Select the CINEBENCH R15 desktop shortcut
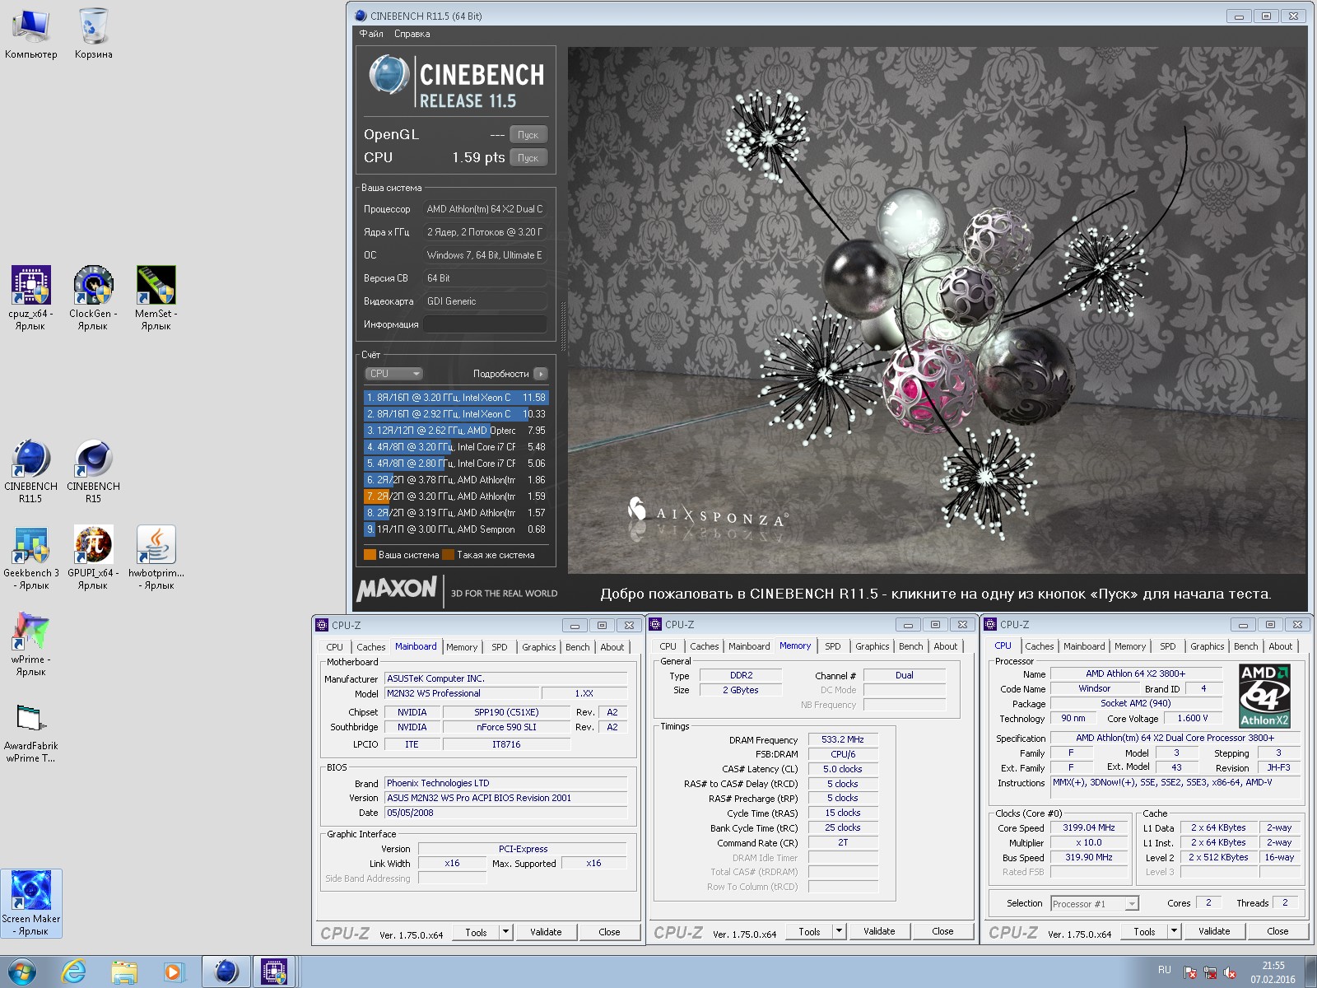 (x=93, y=471)
